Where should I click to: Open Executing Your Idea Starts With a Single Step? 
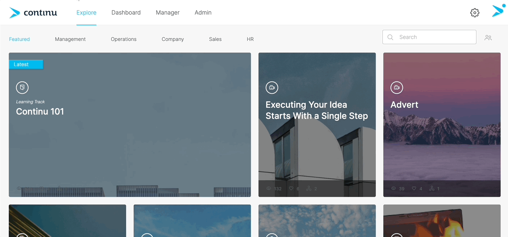[317, 110]
